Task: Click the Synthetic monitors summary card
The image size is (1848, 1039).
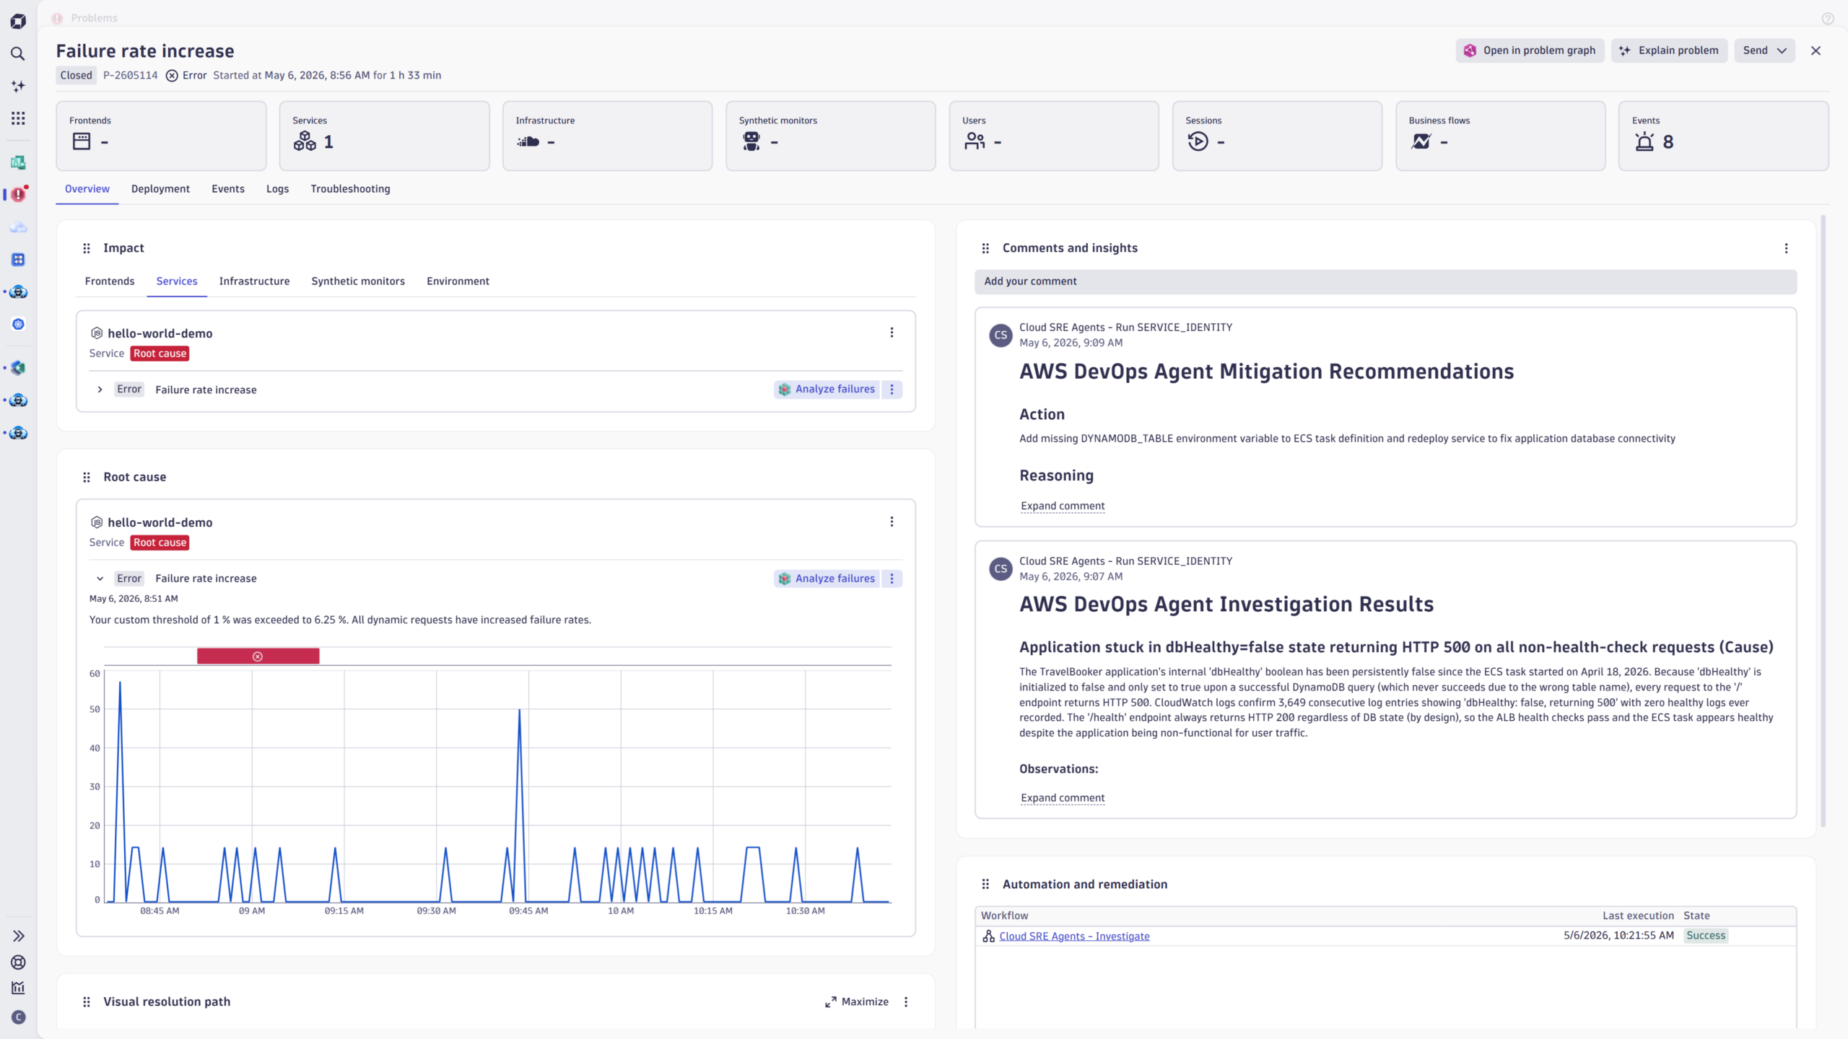Action: pyautogui.click(x=831, y=136)
